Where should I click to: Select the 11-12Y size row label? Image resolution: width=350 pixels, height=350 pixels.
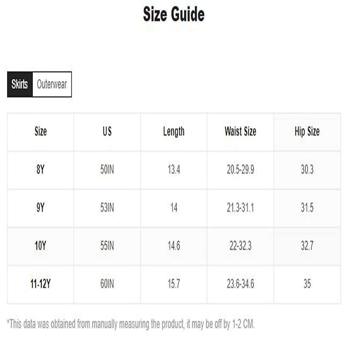41,284
